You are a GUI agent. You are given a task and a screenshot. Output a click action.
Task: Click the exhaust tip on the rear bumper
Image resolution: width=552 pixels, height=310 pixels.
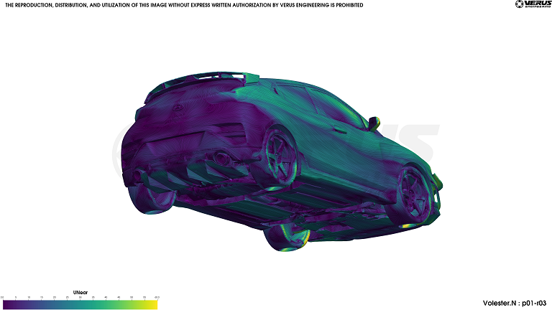[x=221, y=158]
